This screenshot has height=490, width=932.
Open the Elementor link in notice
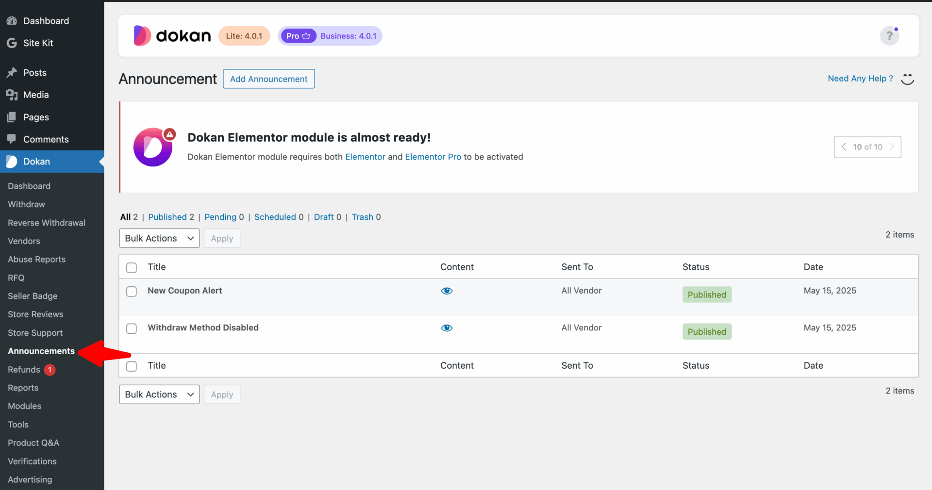pos(365,157)
